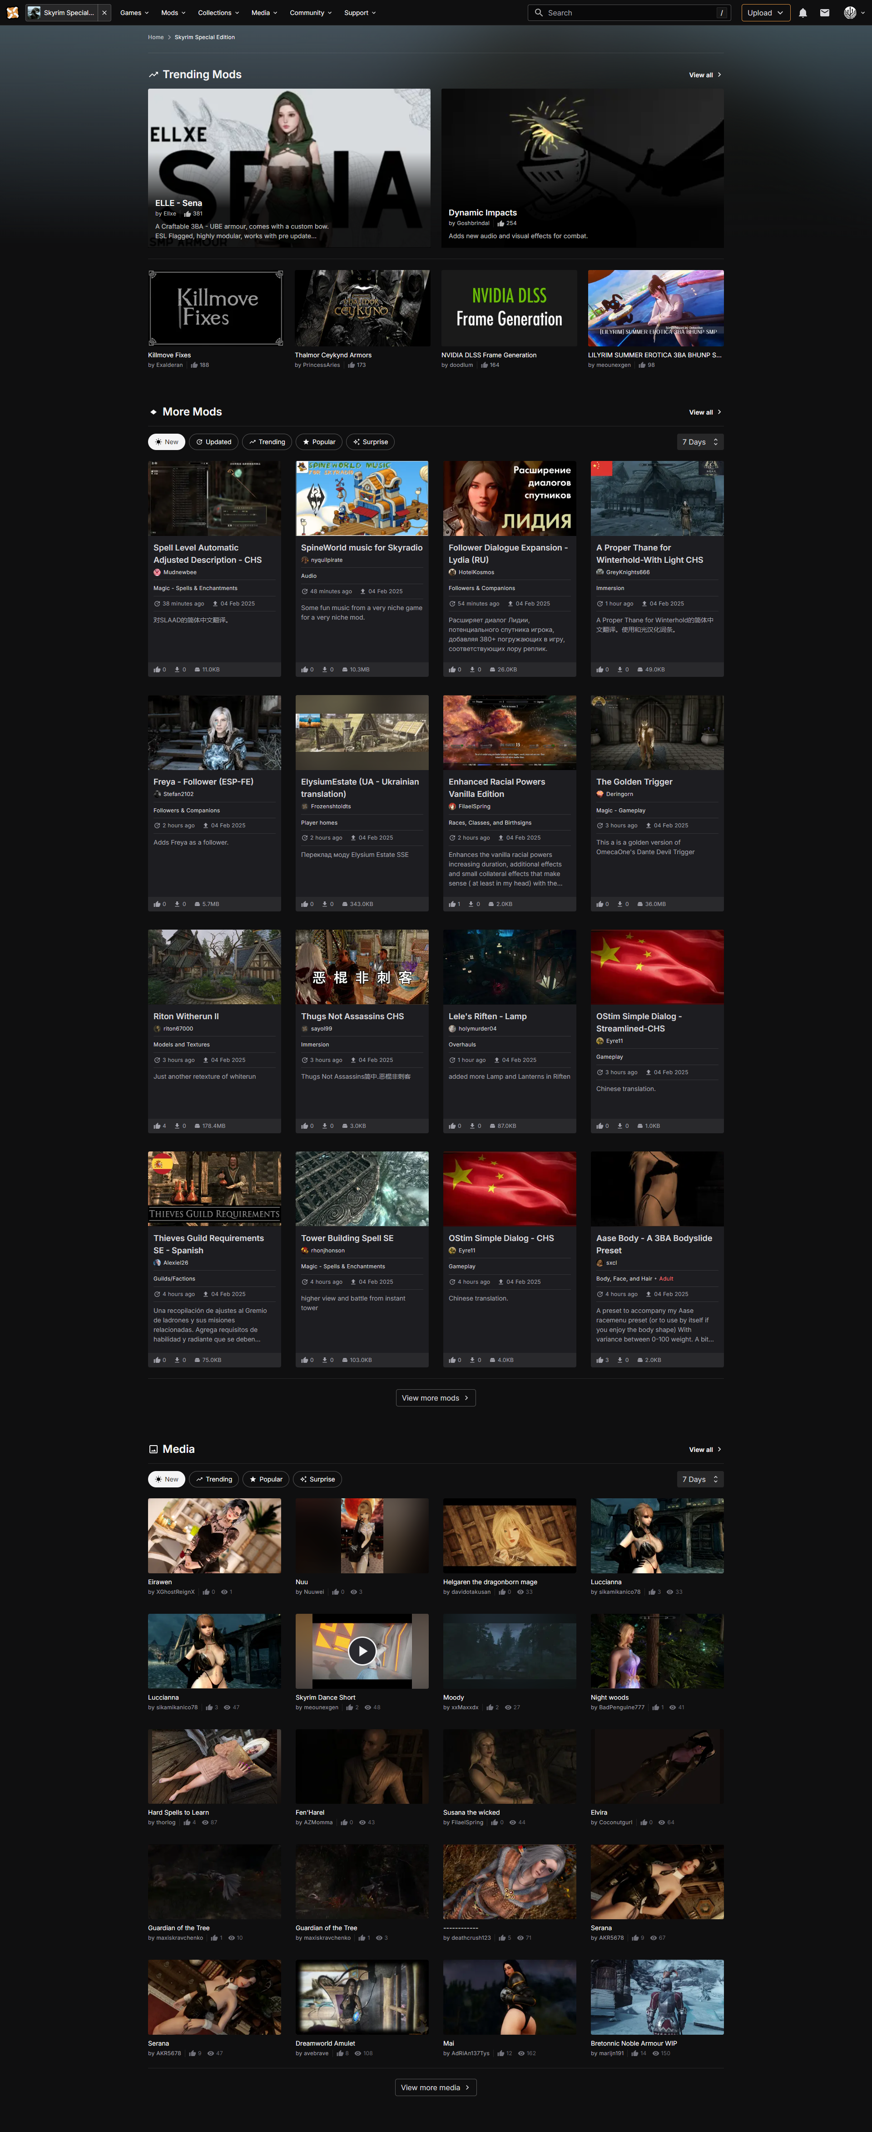Open the notifications bell icon
The width and height of the screenshot is (872, 2132).
pyautogui.click(x=803, y=12)
